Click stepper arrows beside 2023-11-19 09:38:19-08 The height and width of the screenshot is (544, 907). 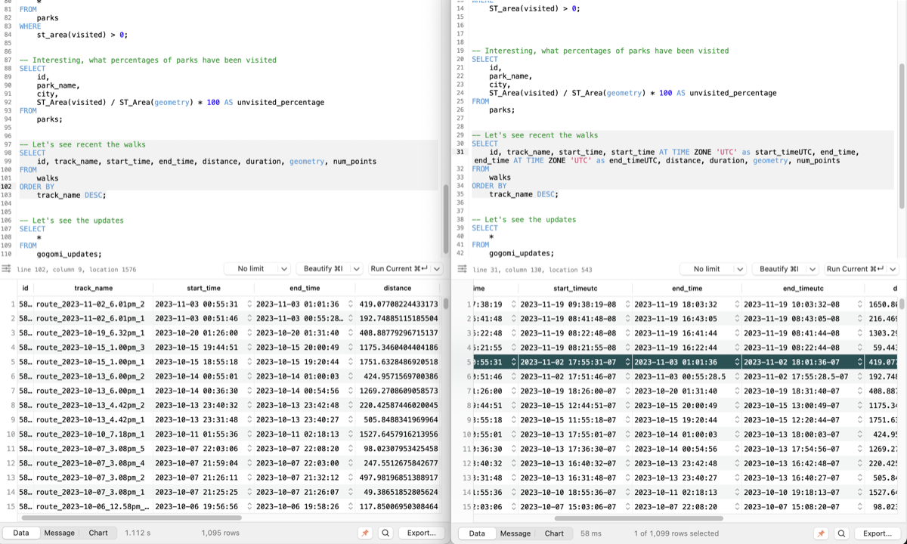(x=627, y=304)
